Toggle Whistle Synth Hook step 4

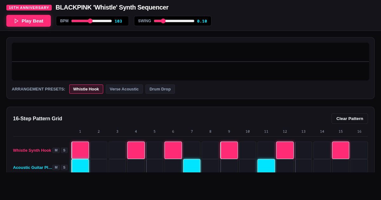pos(136,150)
